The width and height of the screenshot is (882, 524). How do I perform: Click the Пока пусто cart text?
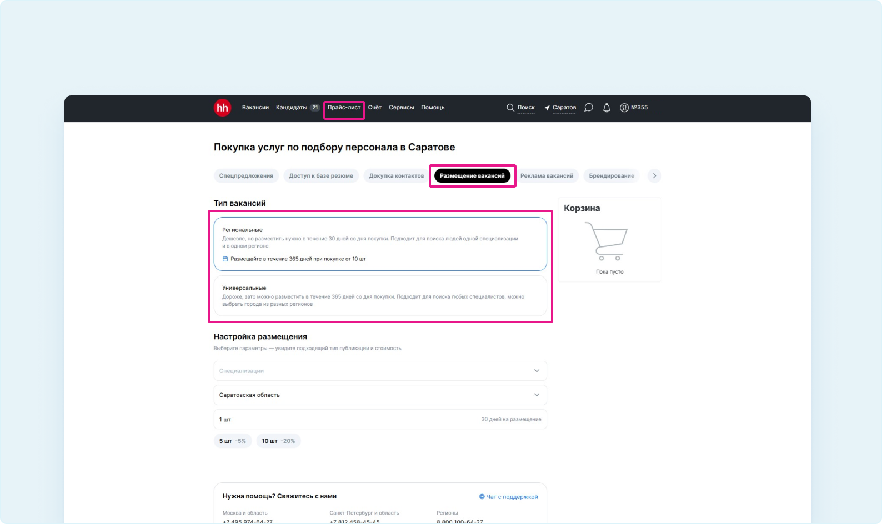pos(609,272)
